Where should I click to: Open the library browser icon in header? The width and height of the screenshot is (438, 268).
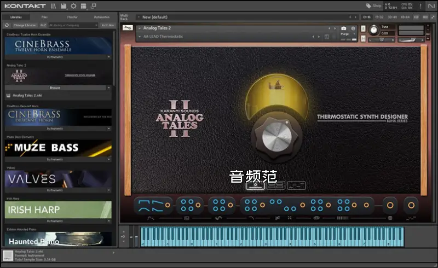(x=53, y=6)
